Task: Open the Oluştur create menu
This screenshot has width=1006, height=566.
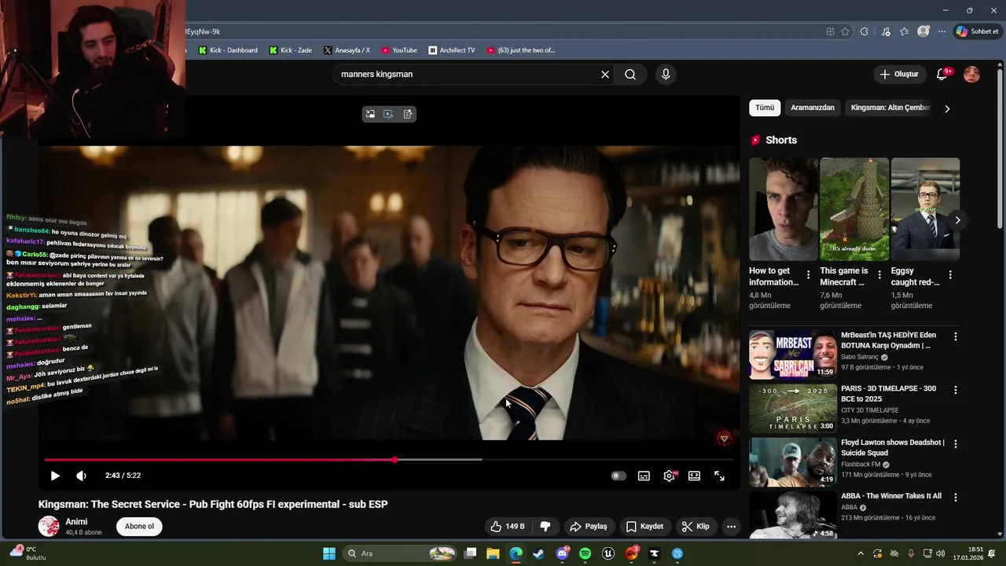Action: (x=898, y=74)
